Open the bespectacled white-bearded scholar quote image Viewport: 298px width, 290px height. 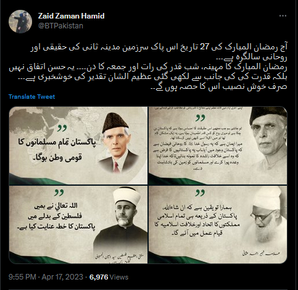218,225
